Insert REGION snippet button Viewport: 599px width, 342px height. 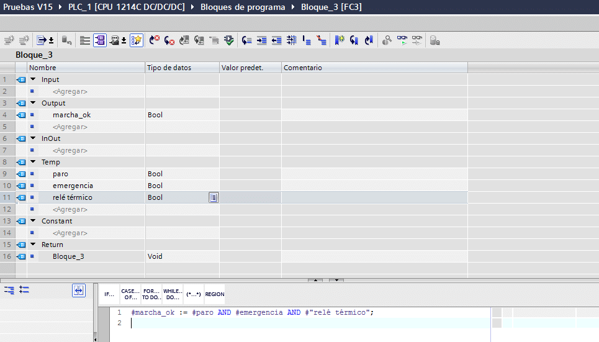point(214,294)
